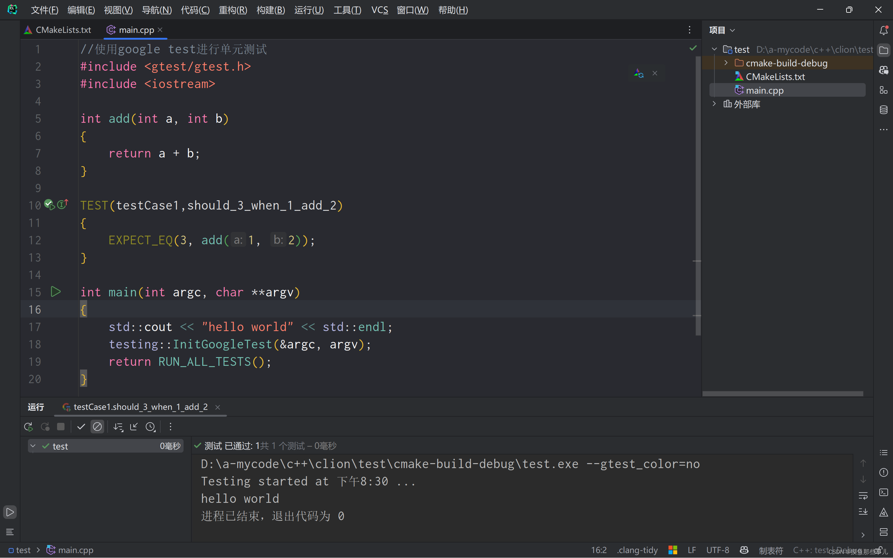Expand the 外部库 external libraries node

pyautogui.click(x=716, y=104)
